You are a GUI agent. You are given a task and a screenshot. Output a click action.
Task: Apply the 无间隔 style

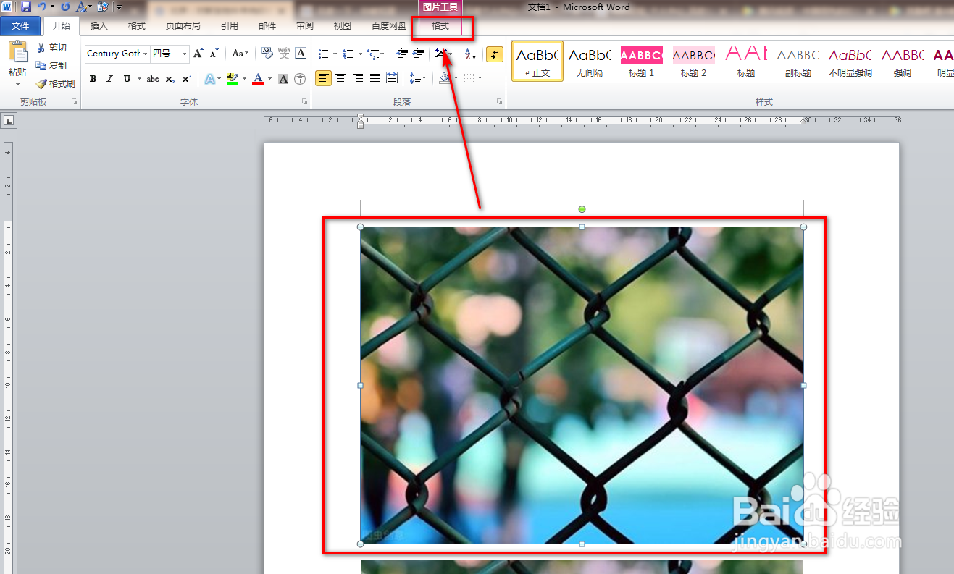(x=590, y=61)
